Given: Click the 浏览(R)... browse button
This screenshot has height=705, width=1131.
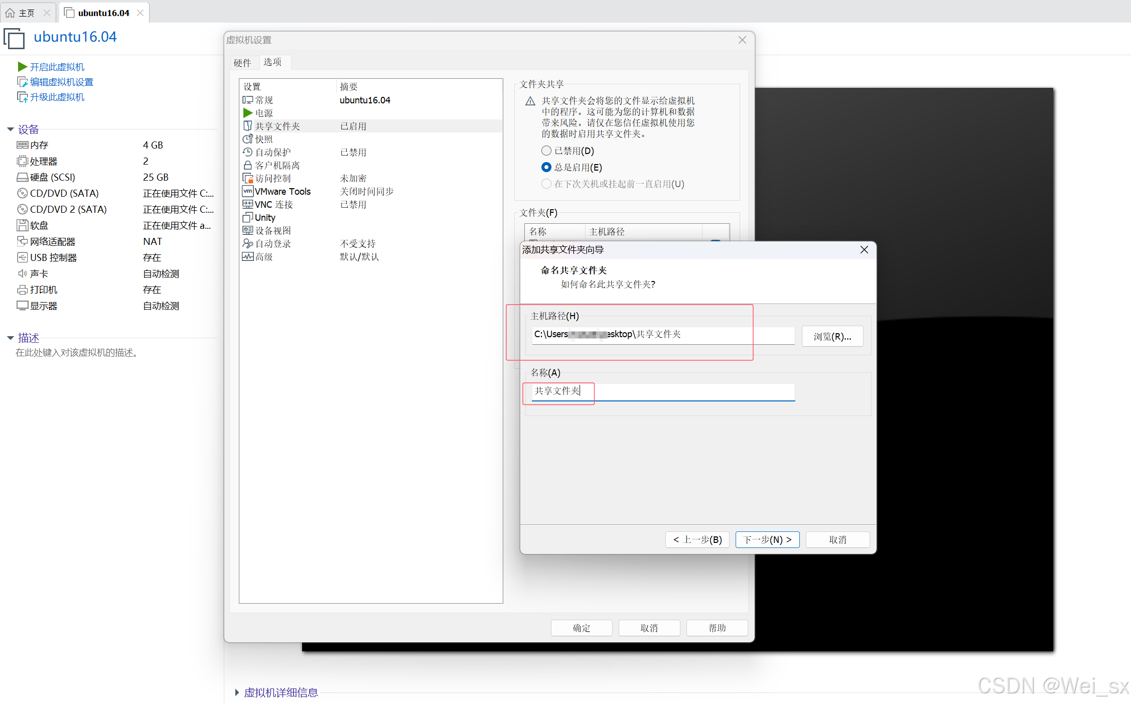Looking at the screenshot, I should (x=832, y=336).
